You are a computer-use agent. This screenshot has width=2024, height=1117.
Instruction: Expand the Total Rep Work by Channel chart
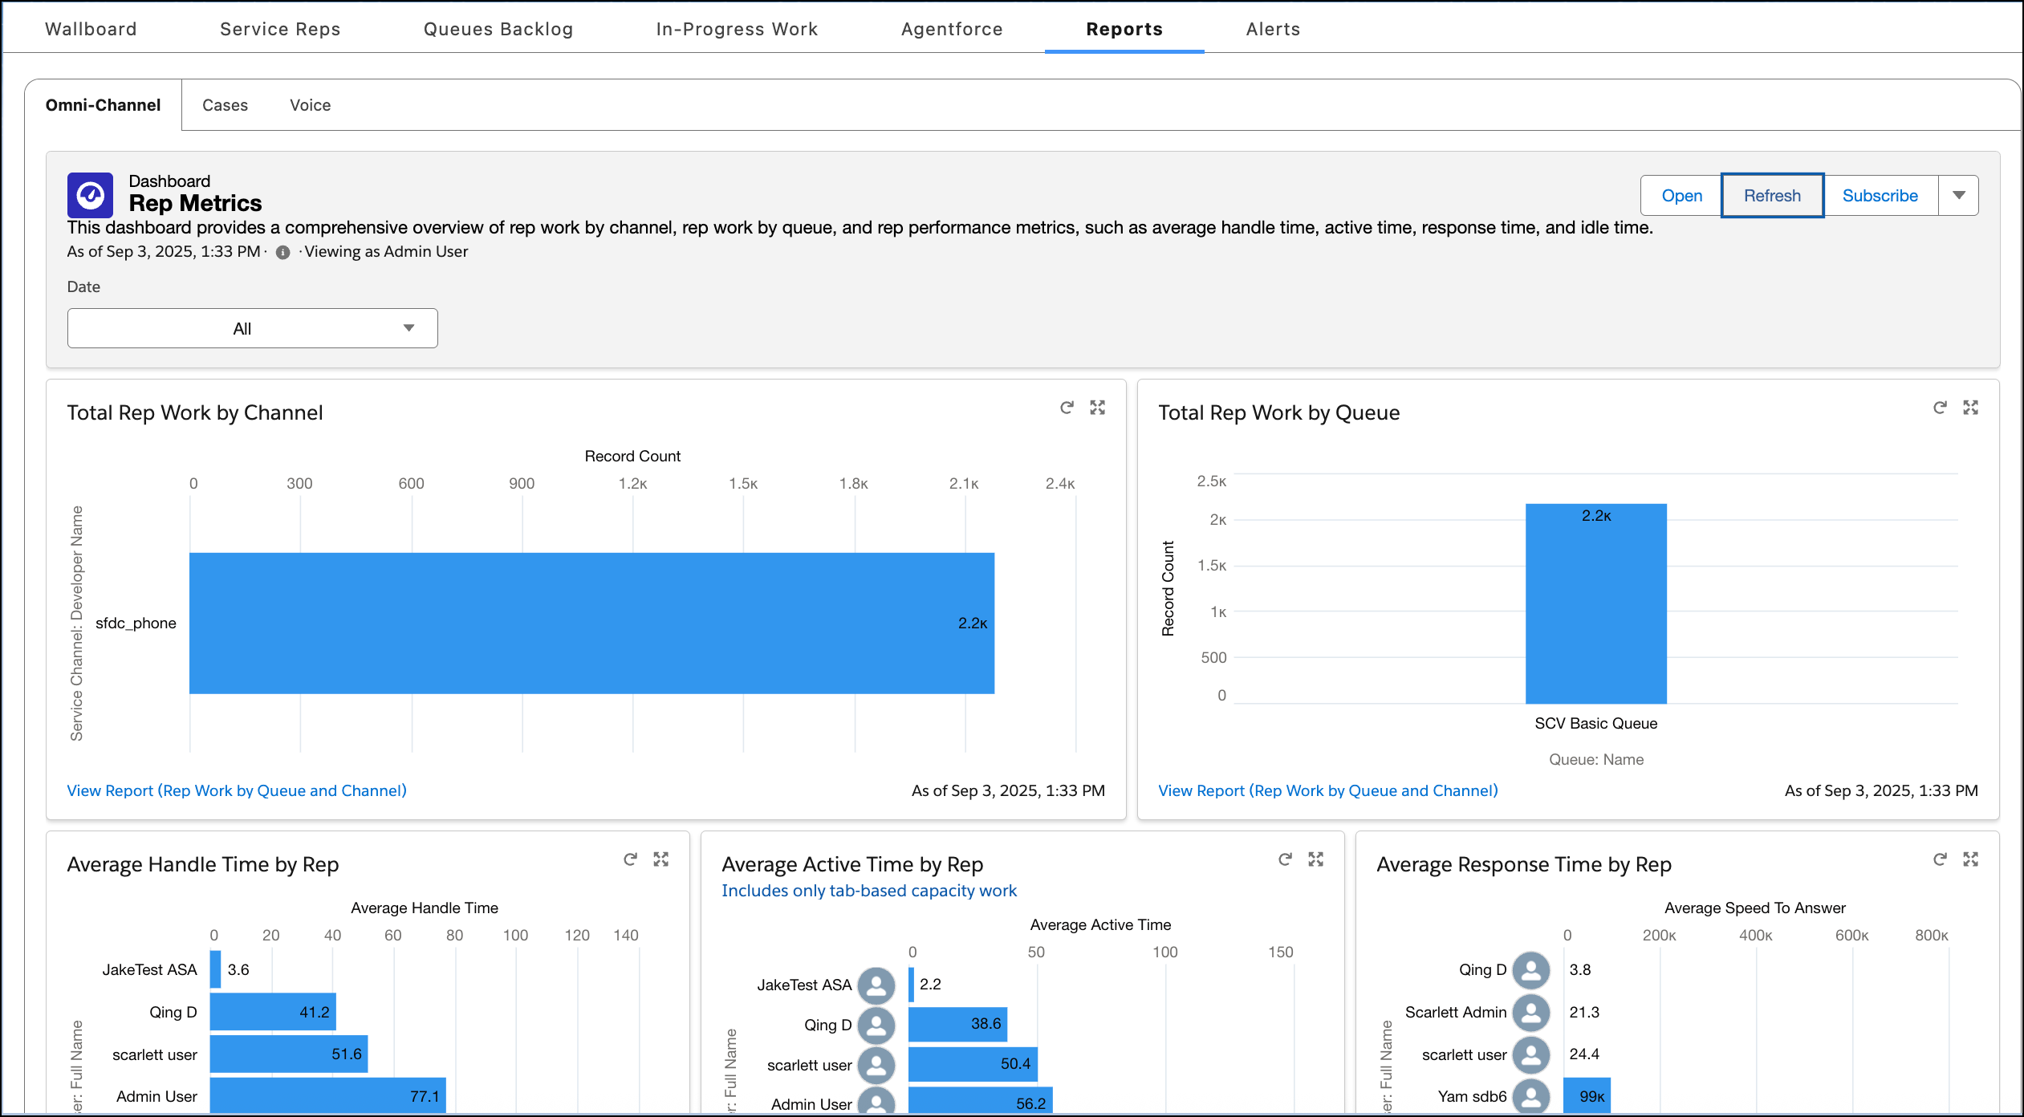tap(1097, 408)
